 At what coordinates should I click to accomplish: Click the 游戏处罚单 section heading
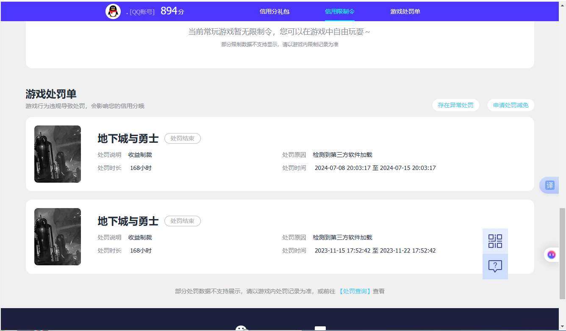(x=51, y=94)
